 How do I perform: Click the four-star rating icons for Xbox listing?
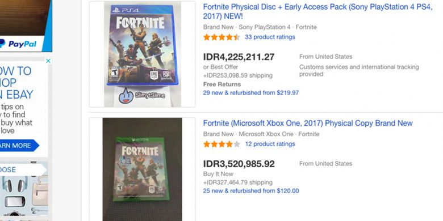[221, 144]
